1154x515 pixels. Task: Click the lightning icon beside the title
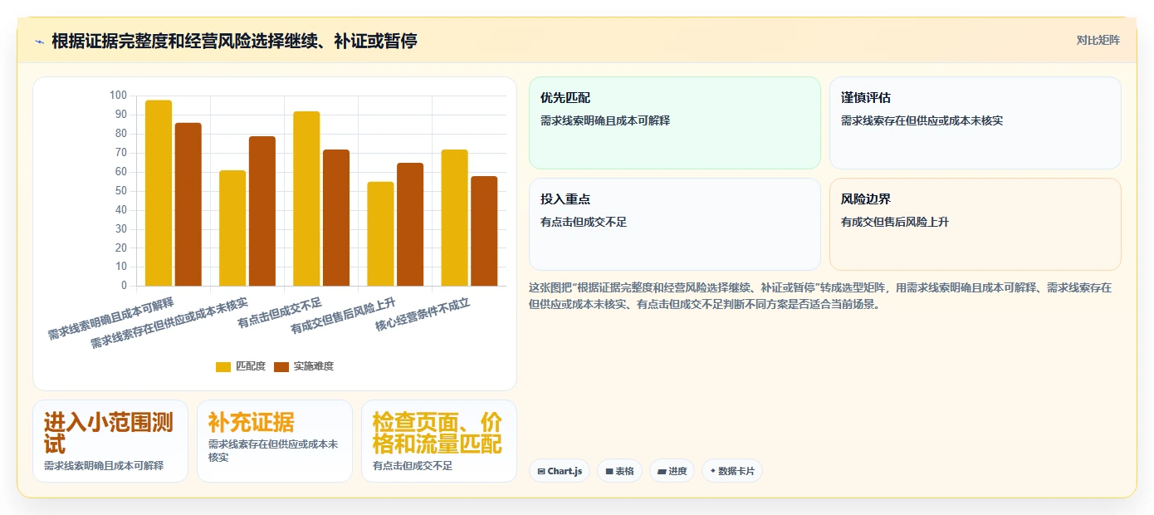tap(39, 42)
